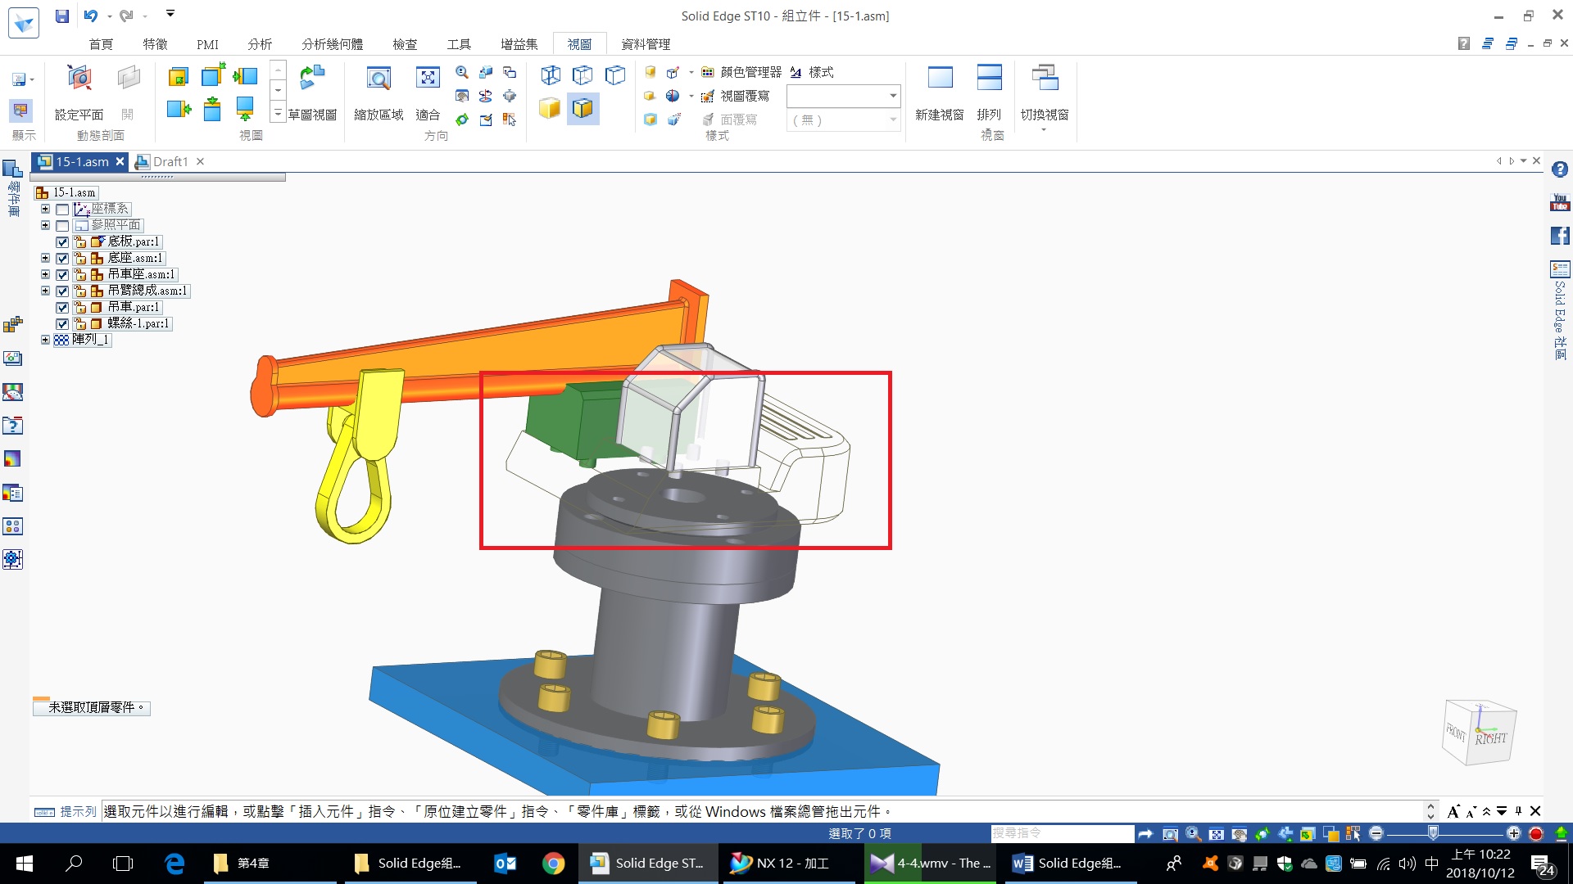
Task: Expand the 陣列_1 pattern node
Action: coord(46,340)
